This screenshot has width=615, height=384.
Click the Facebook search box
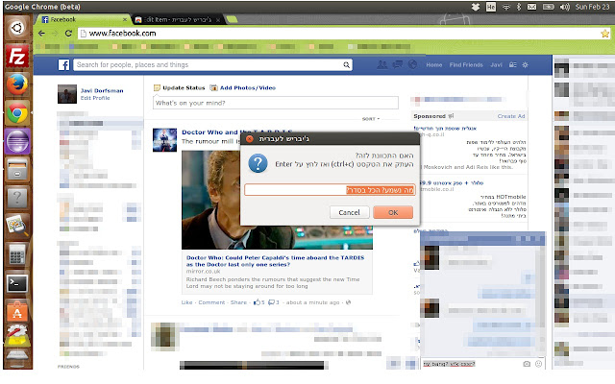click(212, 65)
